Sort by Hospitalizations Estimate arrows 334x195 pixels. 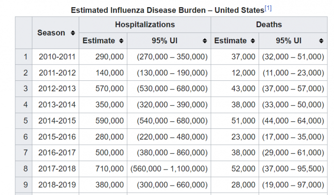point(122,41)
